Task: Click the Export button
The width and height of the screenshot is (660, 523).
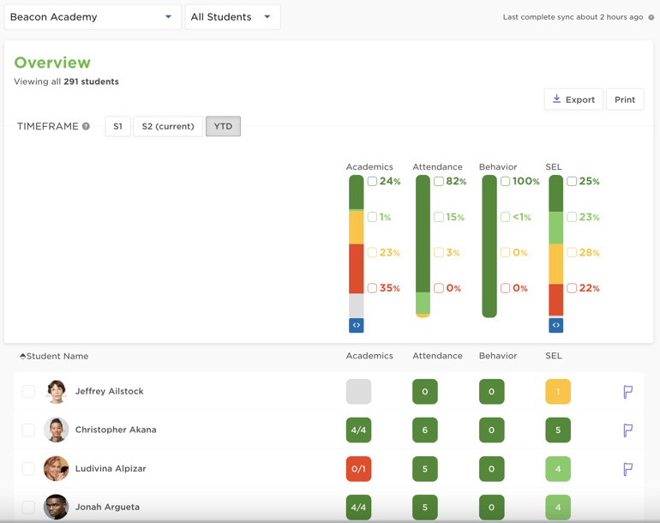Action: (573, 99)
